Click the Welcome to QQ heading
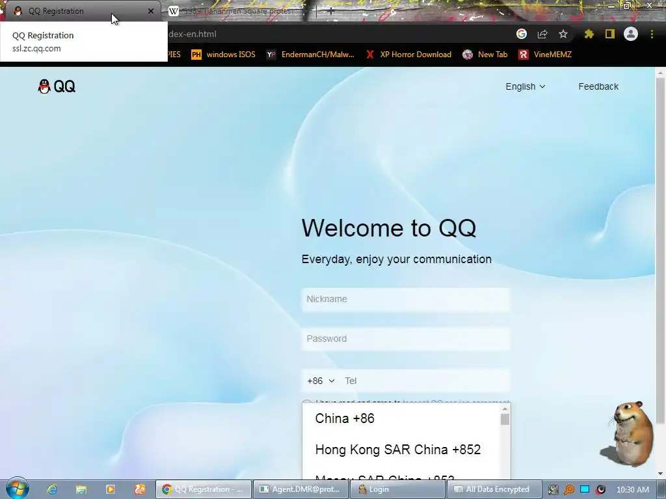 tap(389, 228)
